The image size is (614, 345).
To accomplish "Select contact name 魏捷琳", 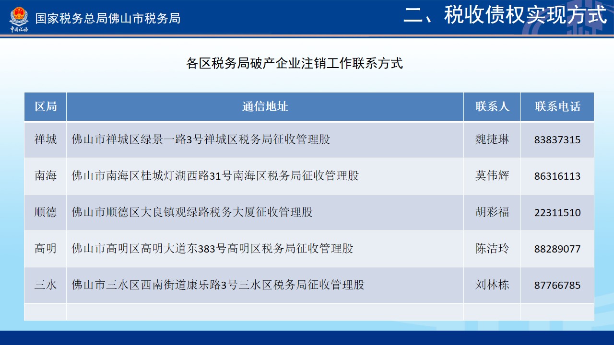I will [x=492, y=139].
